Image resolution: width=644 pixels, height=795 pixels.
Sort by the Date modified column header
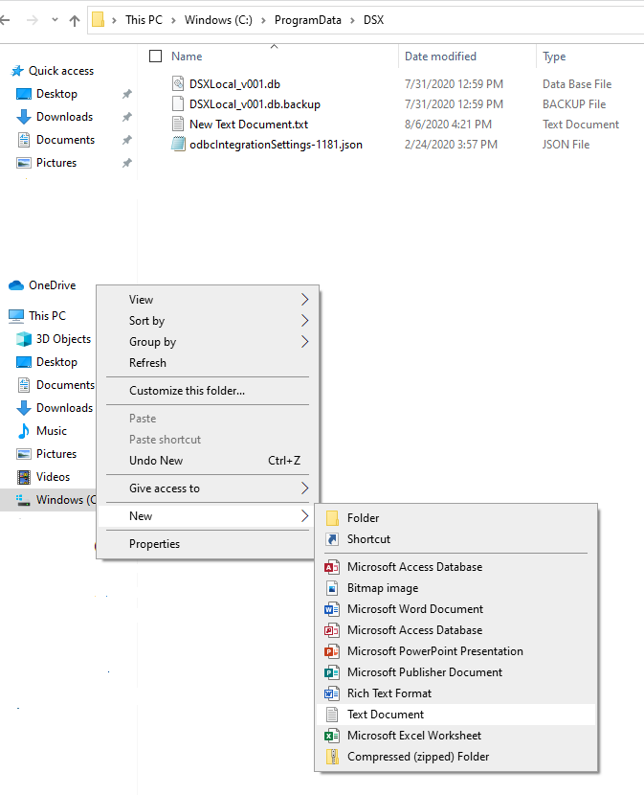point(440,57)
